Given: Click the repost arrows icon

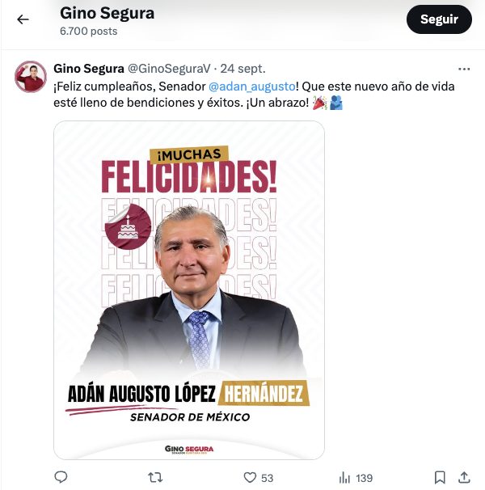Looking at the screenshot, I should click(155, 477).
